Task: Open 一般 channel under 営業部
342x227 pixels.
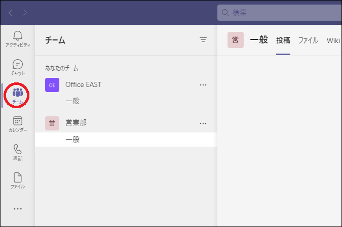Action: click(73, 140)
